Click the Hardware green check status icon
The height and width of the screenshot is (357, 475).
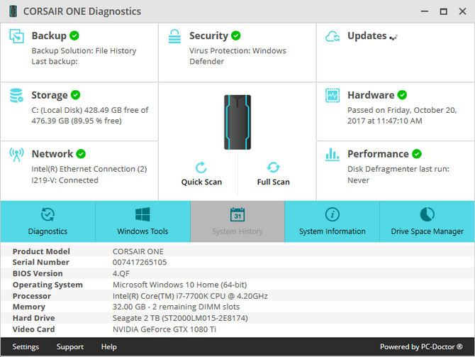(x=402, y=95)
